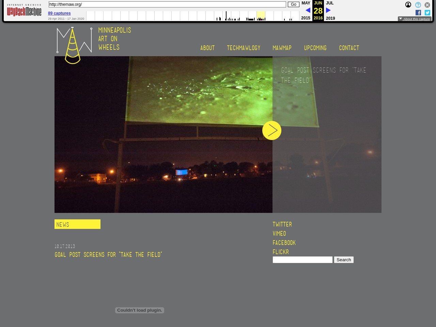The height and width of the screenshot is (327, 436).
Task: Go to next capture with right arrow
Action: coord(328,11)
